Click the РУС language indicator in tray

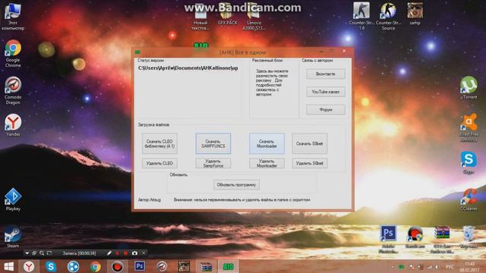[x=450, y=267]
